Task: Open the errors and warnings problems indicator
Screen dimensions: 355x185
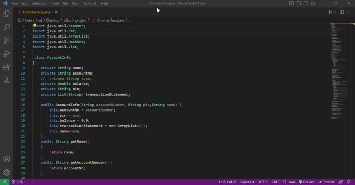Action: pos(19,182)
